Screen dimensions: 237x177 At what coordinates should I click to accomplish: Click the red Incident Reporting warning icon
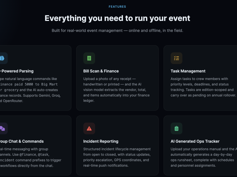tap(89, 128)
